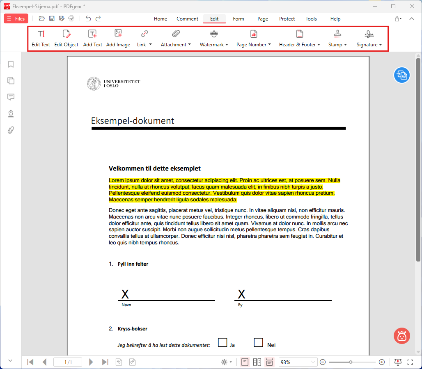Open the zoom percentage combo box
The height and width of the screenshot is (369, 422).
click(x=298, y=362)
